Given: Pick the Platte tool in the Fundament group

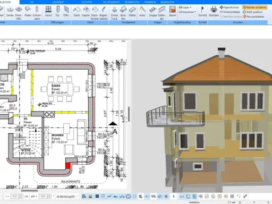Looking at the screenshot, I should click(x=132, y=12).
